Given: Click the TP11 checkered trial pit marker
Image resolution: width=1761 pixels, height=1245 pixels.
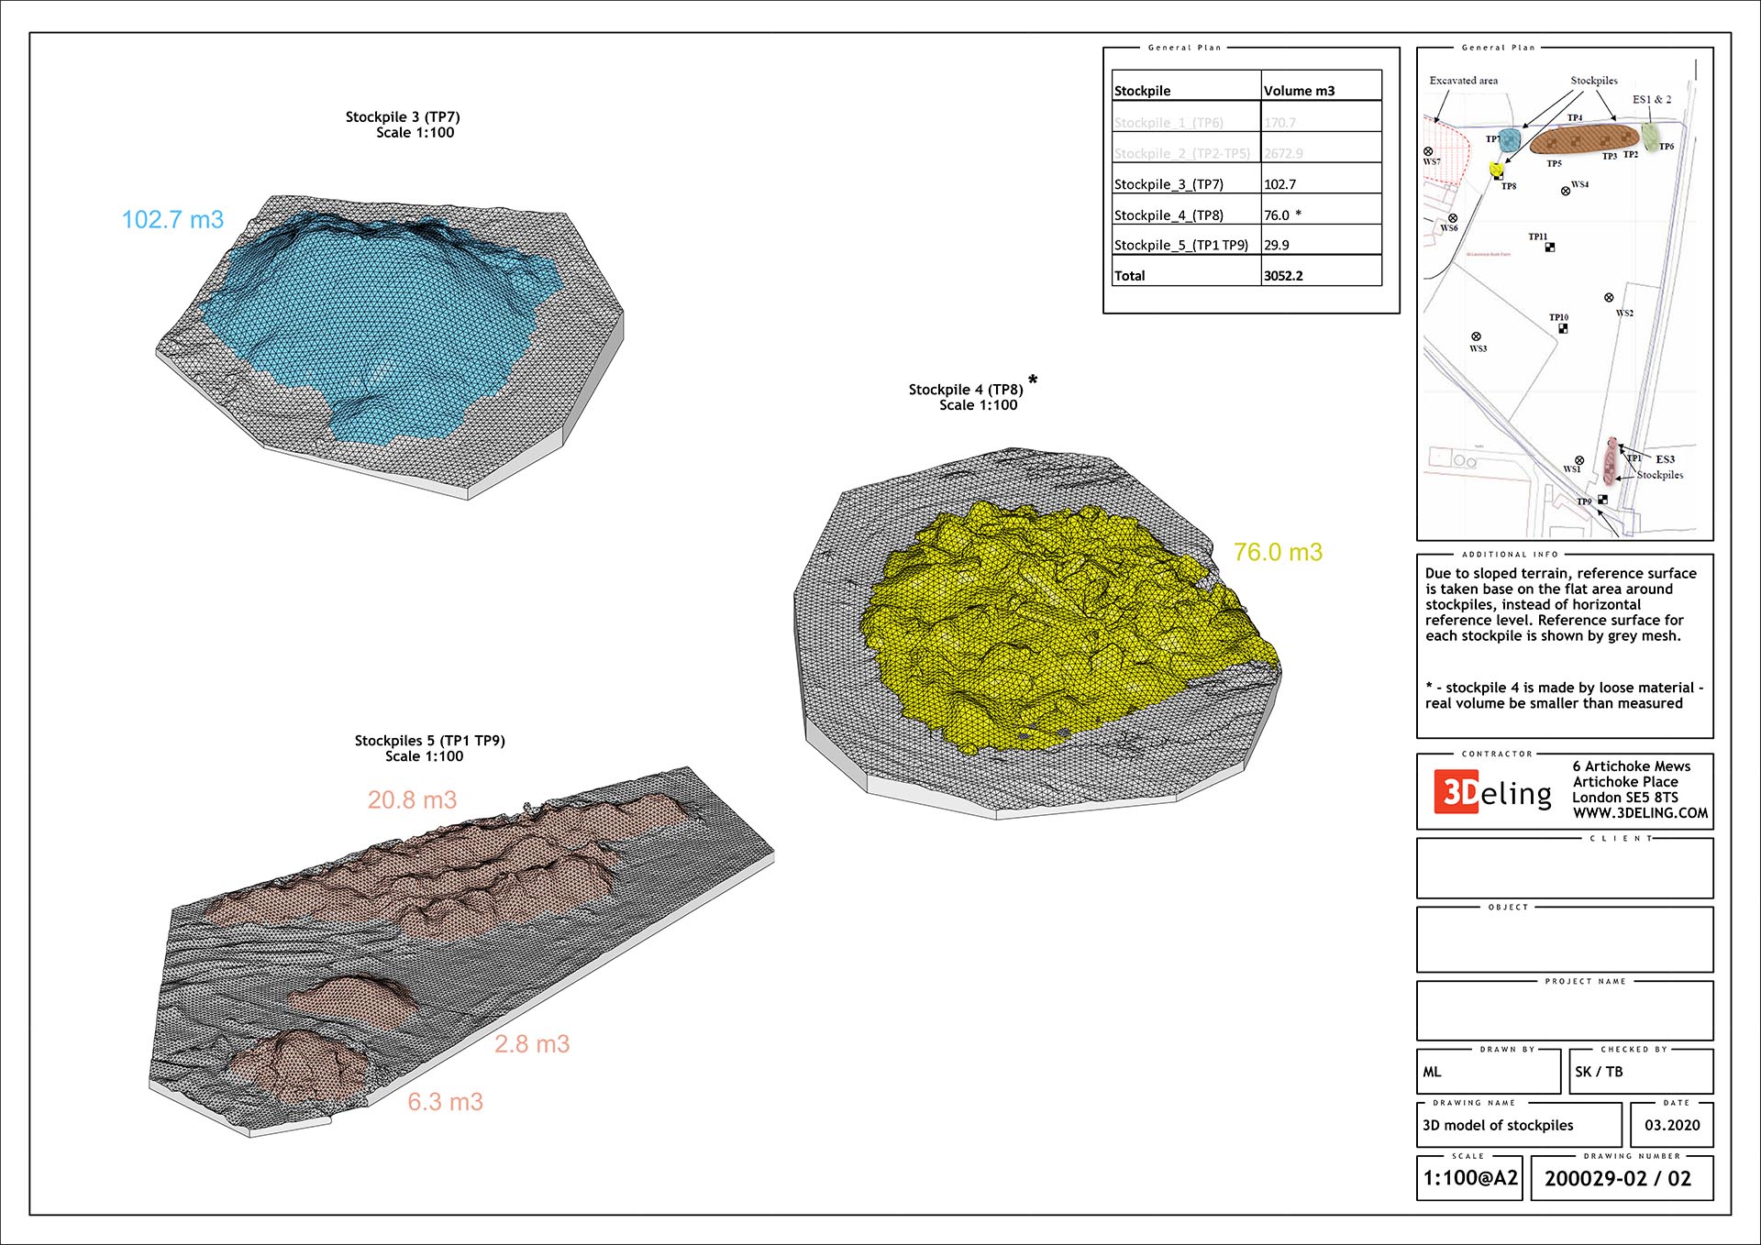Looking at the screenshot, I should [1550, 248].
